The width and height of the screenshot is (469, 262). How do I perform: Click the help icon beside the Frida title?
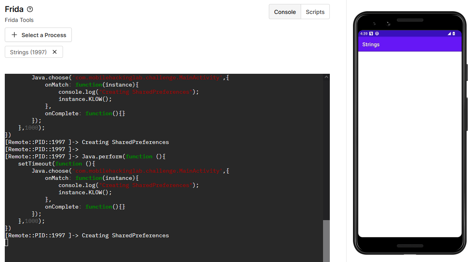[30, 10]
